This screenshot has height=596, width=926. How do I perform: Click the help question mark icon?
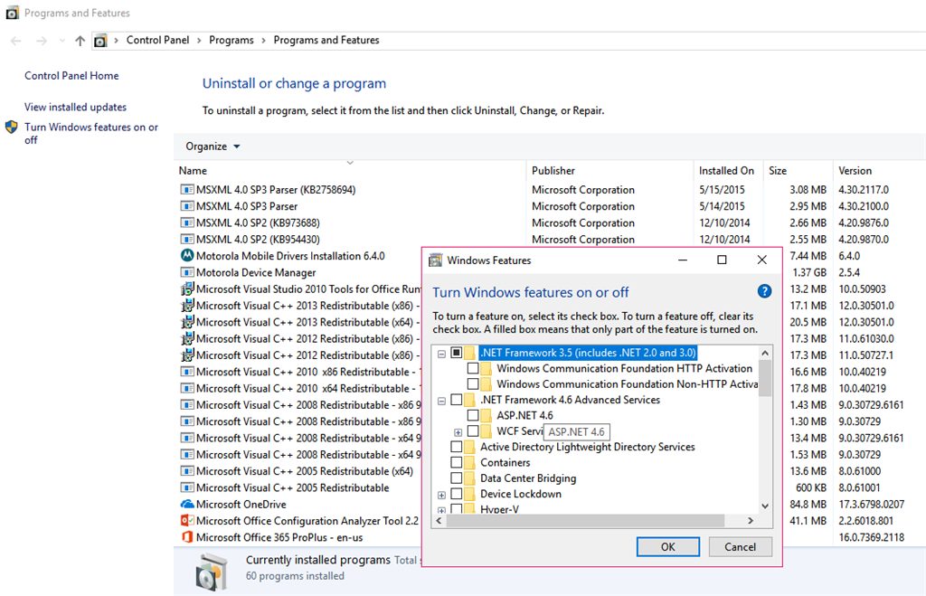click(x=764, y=290)
